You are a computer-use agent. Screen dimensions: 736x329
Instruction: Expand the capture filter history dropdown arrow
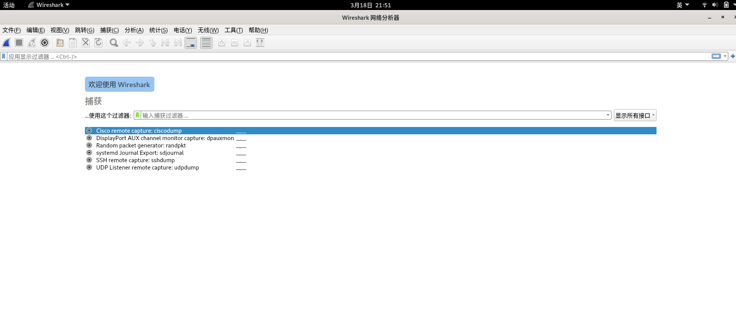coord(608,115)
